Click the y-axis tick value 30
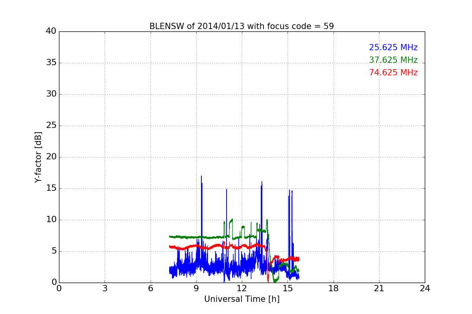The width and height of the screenshot is (472, 314). 51,94
